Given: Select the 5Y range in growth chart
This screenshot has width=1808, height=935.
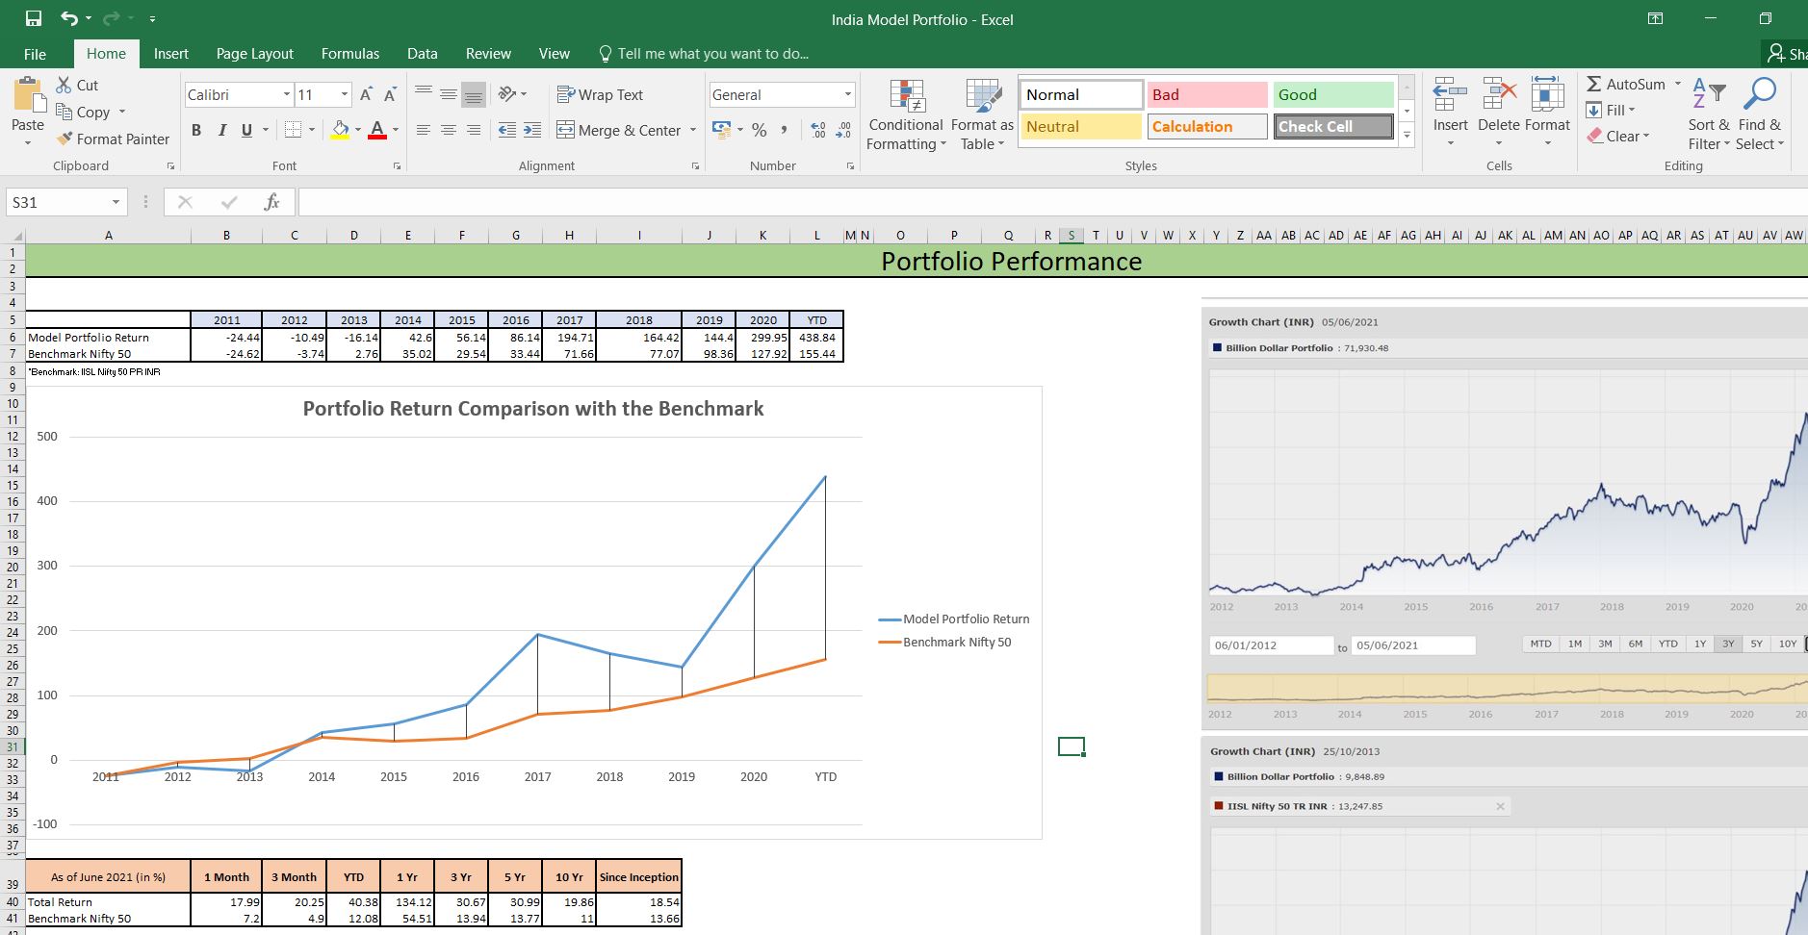Looking at the screenshot, I should coord(1756,644).
